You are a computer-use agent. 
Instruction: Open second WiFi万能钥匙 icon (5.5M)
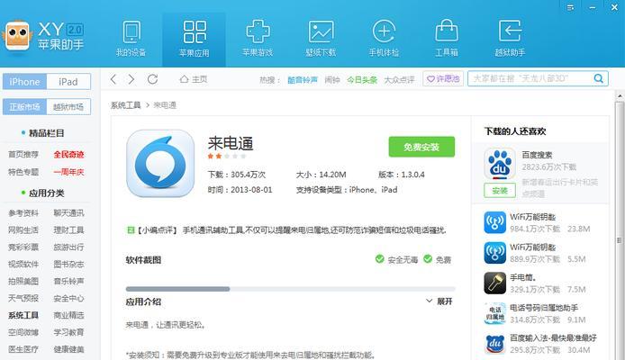coord(494,253)
